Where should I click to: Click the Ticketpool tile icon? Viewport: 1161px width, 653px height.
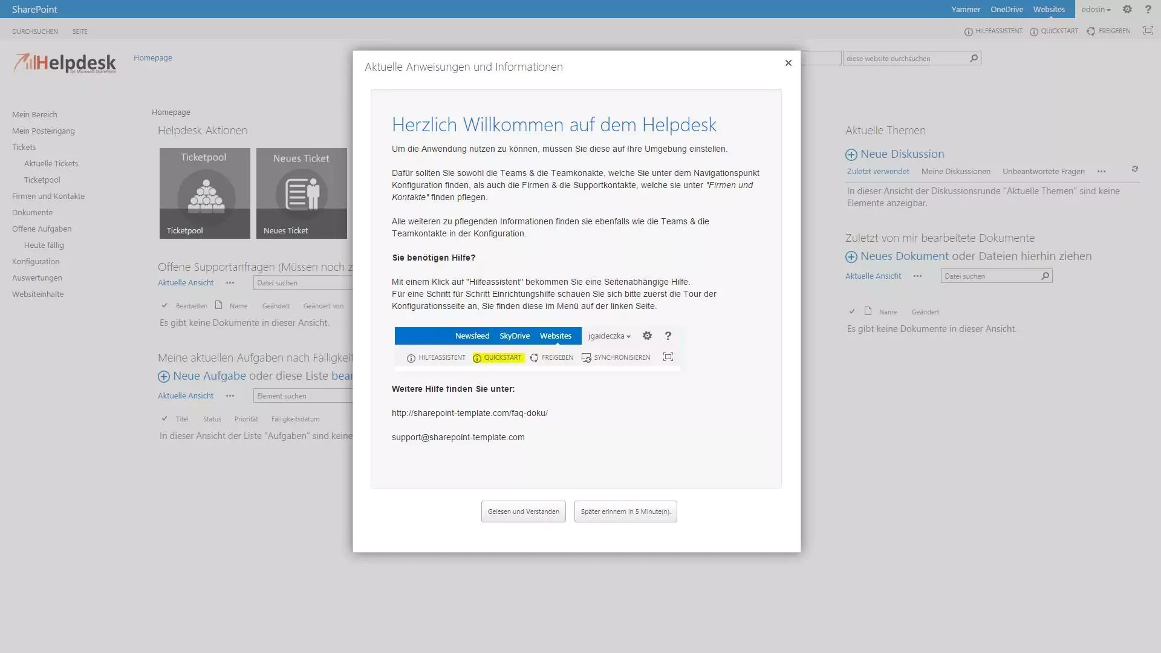point(206,195)
